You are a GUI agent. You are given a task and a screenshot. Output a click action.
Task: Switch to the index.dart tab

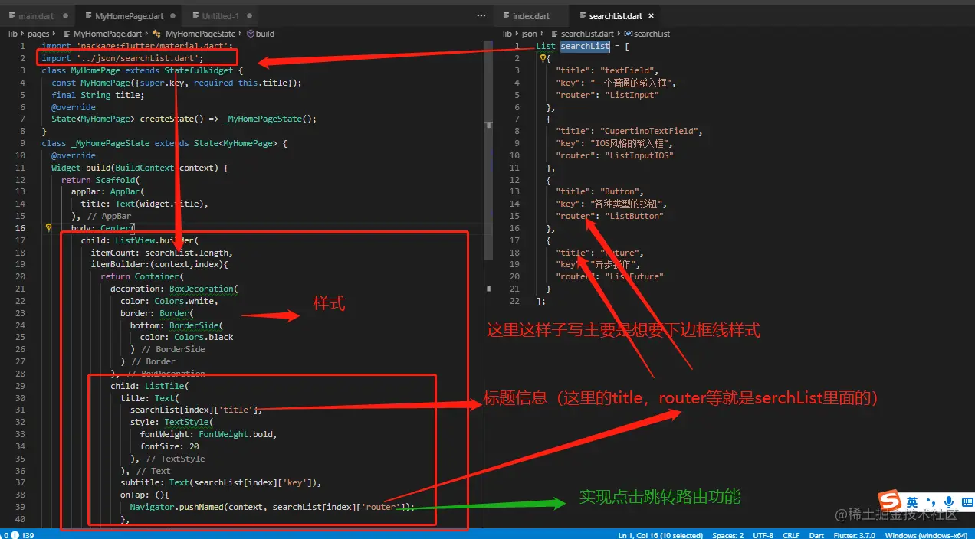point(531,15)
